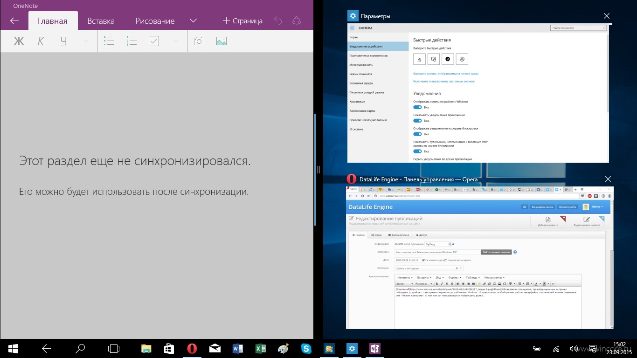Click 'Найти похожие новости' button in Opera
Image resolution: width=637 pixels, height=358 pixels.
point(496,252)
